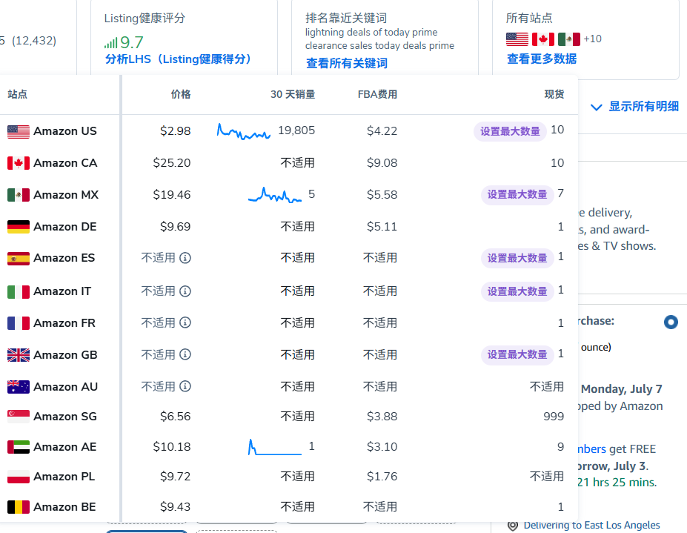Click the 价格 column header

(x=181, y=94)
